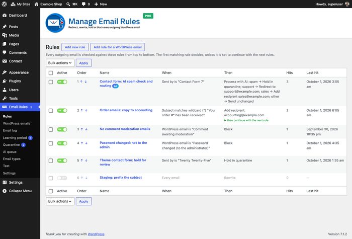The height and width of the screenshot is (239, 352).
Task: Click the PRO badge
Action: click(x=148, y=16)
